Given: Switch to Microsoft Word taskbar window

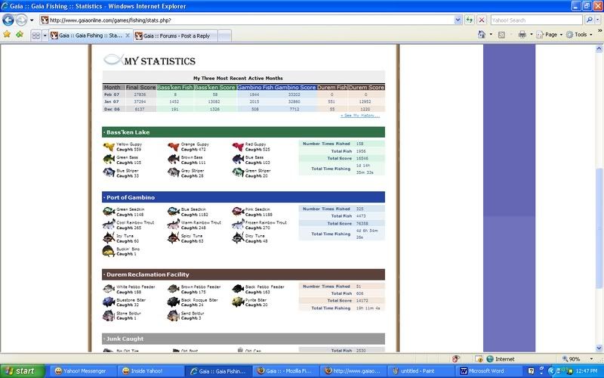Looking at the screenshot, I should click(488, 371).
